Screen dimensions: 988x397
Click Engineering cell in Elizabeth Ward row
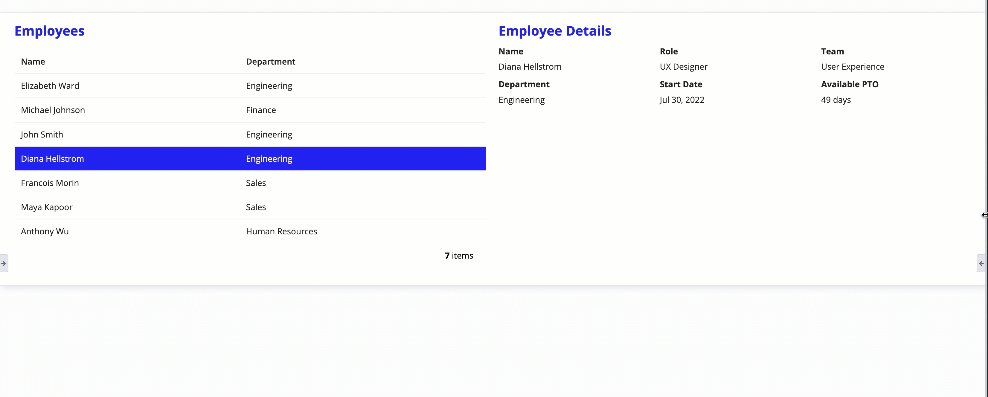tap(269, 86)
